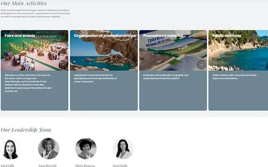Image resolution: width=268 pixels, height=167 pixels.
Task: Open the Promotional material card title
Action: [x=163, y=36]
